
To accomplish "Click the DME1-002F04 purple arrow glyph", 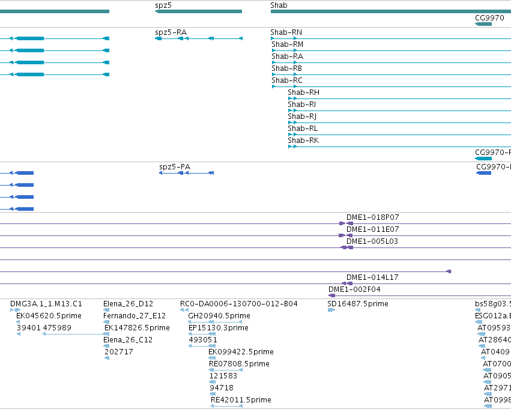I will click(x=331, y=295).
